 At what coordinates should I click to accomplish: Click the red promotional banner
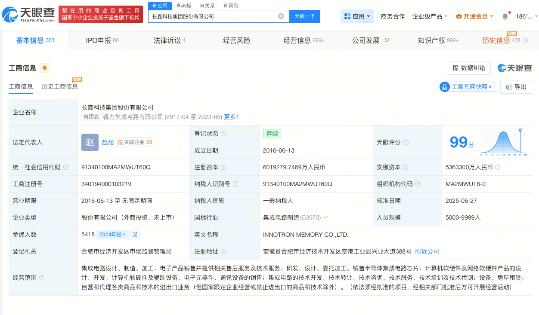pos(101,14)
